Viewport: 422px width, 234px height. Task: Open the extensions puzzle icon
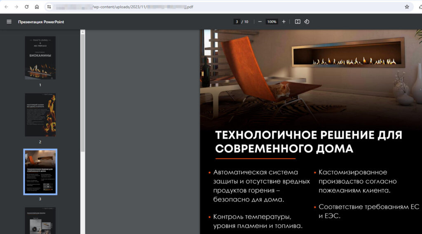[420, 7]
